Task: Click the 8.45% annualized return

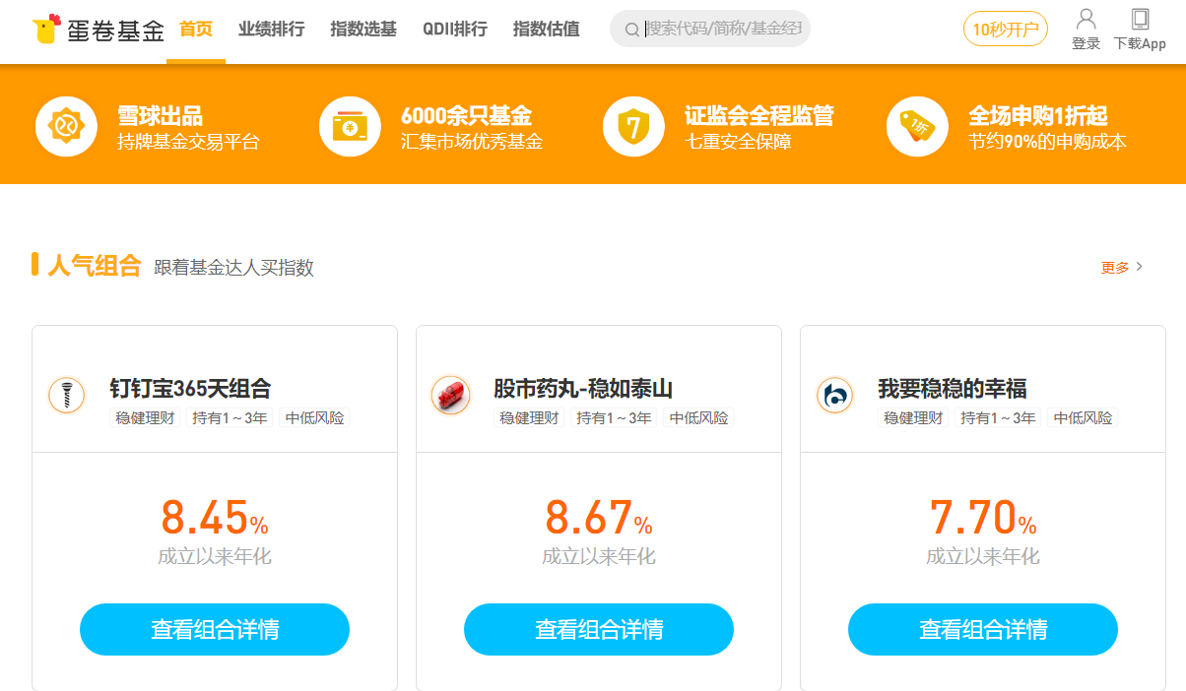Action: click(215, 517)
